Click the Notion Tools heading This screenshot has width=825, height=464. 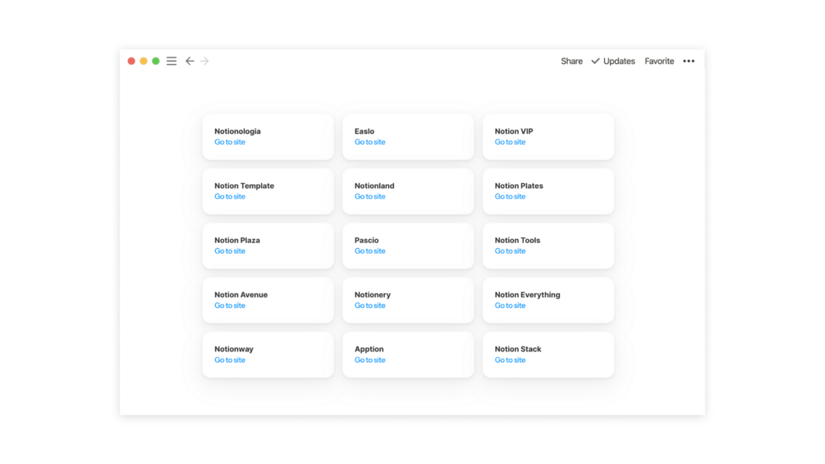(x=517, y=241)
